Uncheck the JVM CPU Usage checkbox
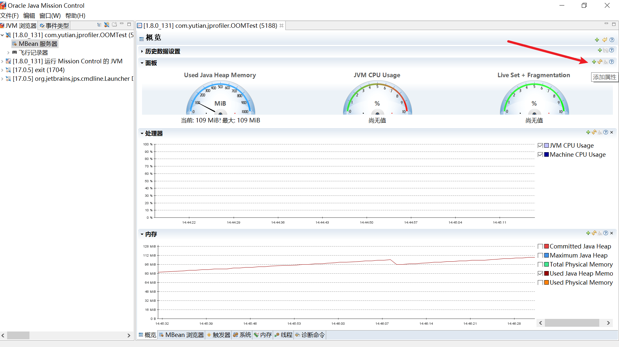 tap(540, 146)
